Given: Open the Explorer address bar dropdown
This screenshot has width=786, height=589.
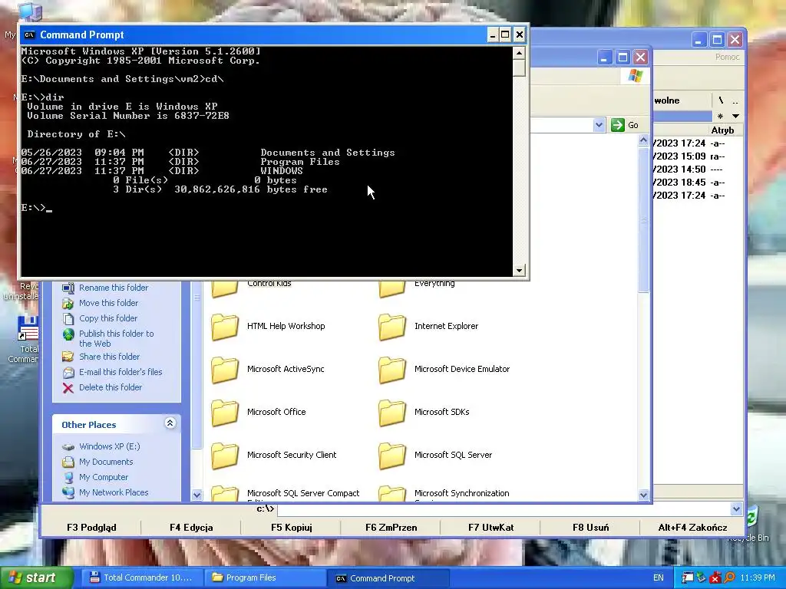Looking at the screenshot, I should [x=599, y=125].
